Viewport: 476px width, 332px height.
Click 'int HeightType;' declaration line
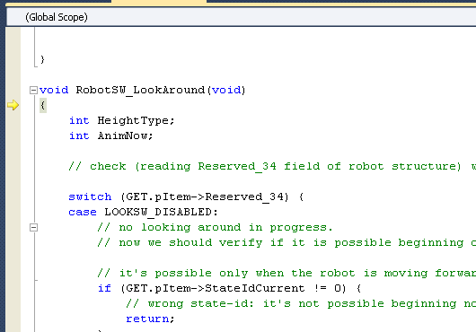(x=122, y=120)
